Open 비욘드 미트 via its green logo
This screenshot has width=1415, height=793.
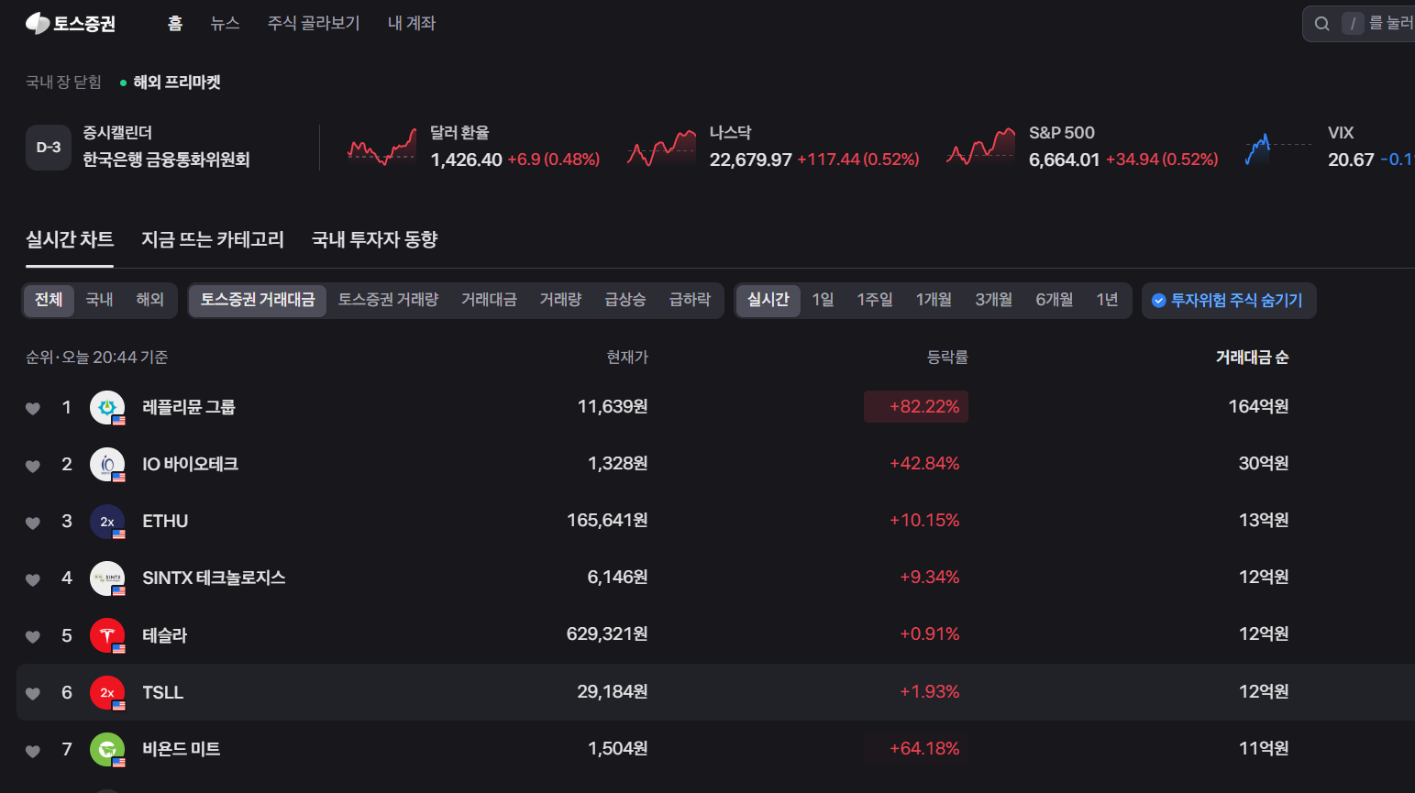pyautogui.click(x=107, y=749)
